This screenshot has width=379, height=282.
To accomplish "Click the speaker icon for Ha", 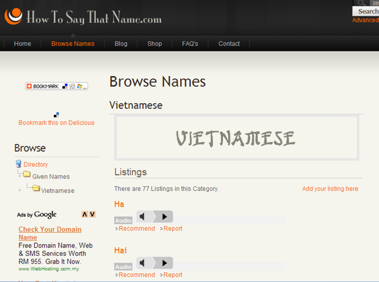I will 142,216.
